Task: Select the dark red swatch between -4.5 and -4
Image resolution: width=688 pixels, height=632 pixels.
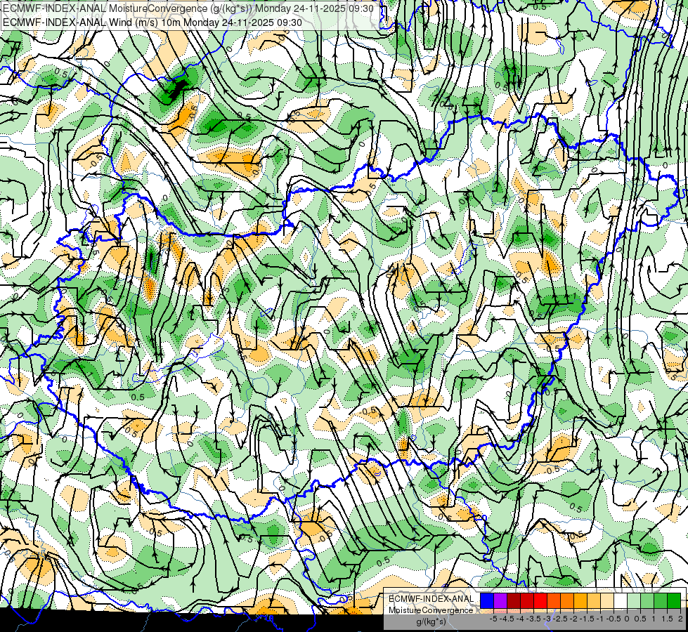Action: click(x=514, y=600)
